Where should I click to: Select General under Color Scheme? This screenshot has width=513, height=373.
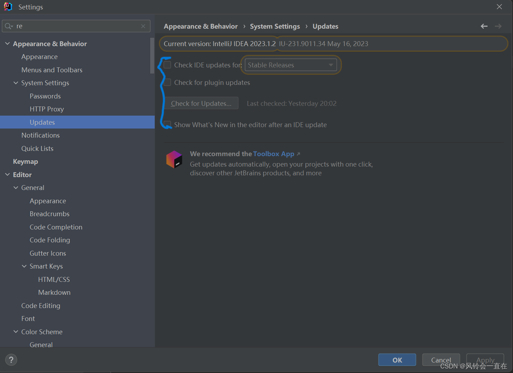(41, 344)
